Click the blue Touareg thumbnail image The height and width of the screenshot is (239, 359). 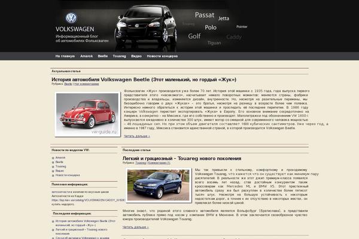(159, 185)
